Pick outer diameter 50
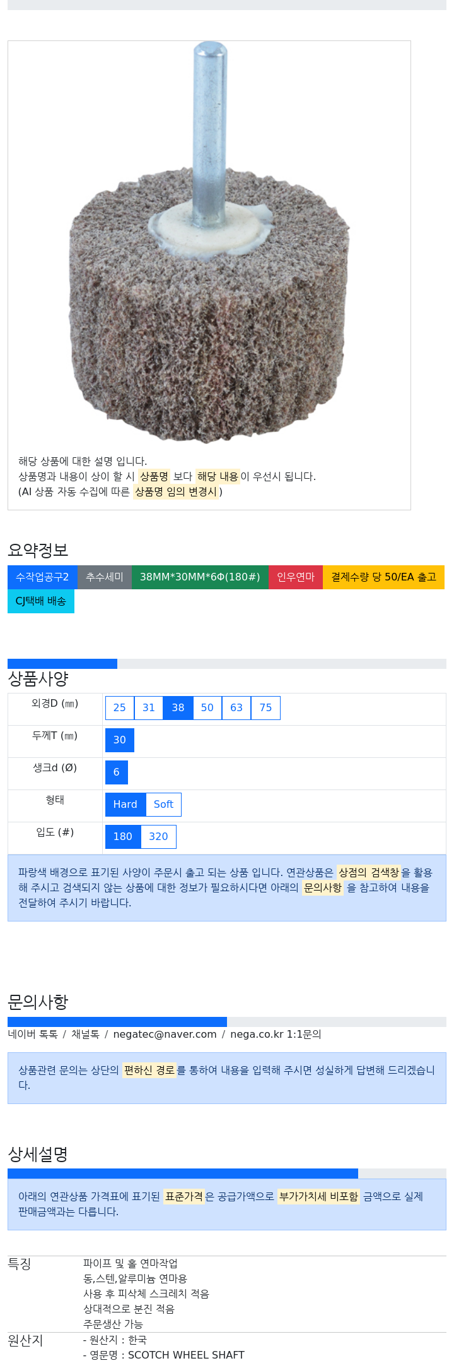This screenshot has width=454, height=1363. (207, 708)
